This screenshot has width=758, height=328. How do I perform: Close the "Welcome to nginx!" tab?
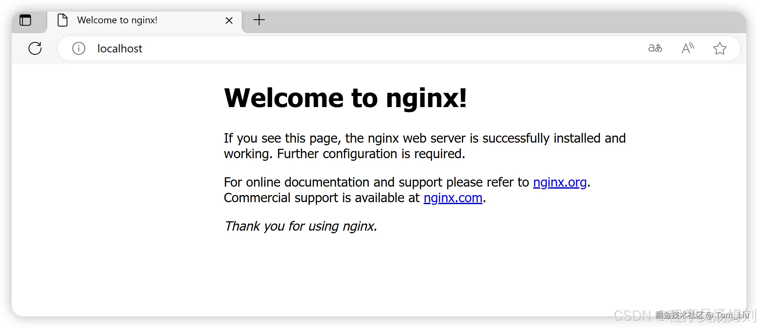[x=229, y=20]
